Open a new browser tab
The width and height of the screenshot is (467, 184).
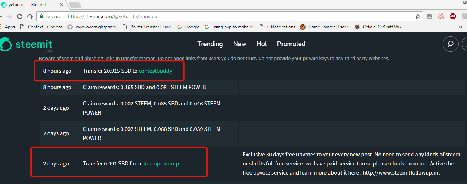pos(75,5)
